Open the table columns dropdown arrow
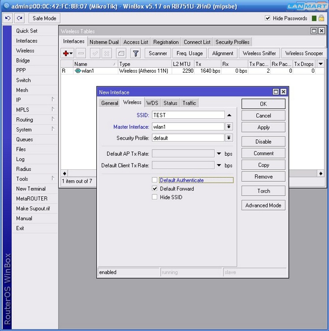 [321, 64]
